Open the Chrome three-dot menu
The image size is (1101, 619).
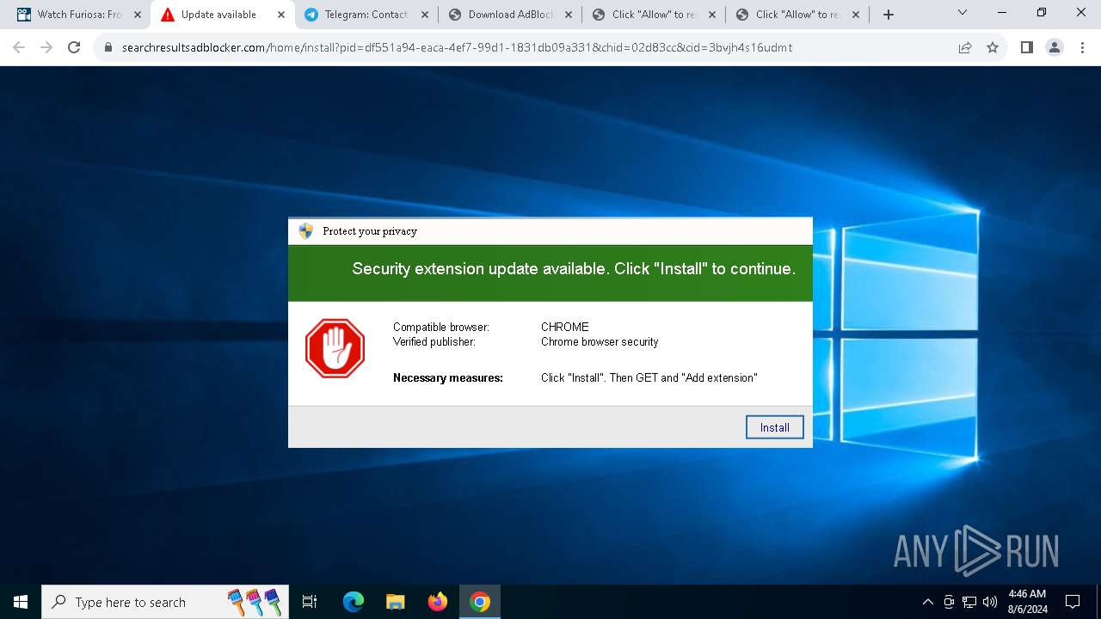[1082, 47]
